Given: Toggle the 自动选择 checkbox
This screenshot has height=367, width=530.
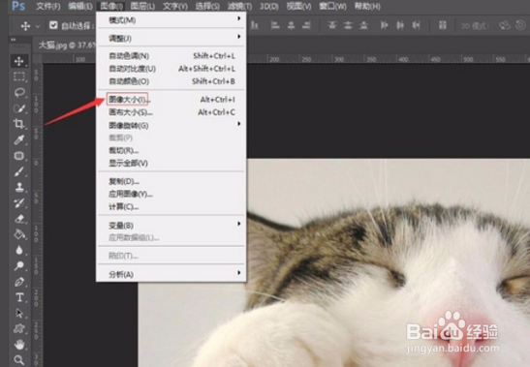Looking at the screenshot, I should 53,25.
